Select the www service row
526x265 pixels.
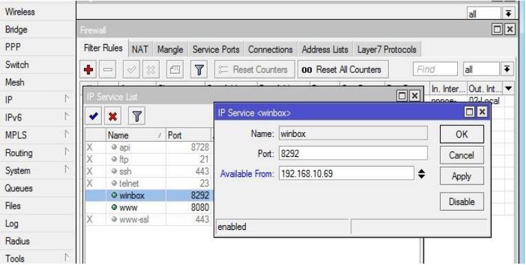point(149,207)
